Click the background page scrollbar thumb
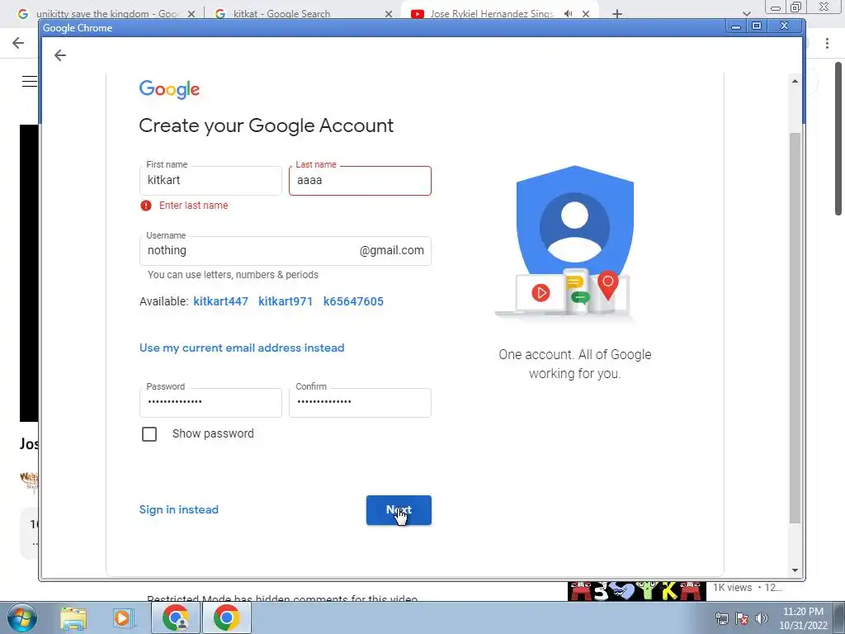Screen dimensions: 845x634 point(838,139)
